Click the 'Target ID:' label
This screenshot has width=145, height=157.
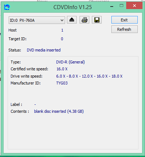tap(17, 39)
